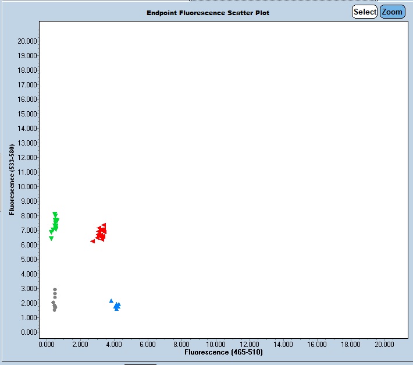Click the 15.000 tick on the y-axis
The height and width of the screenshot is (365, 413).
[27, 114]
